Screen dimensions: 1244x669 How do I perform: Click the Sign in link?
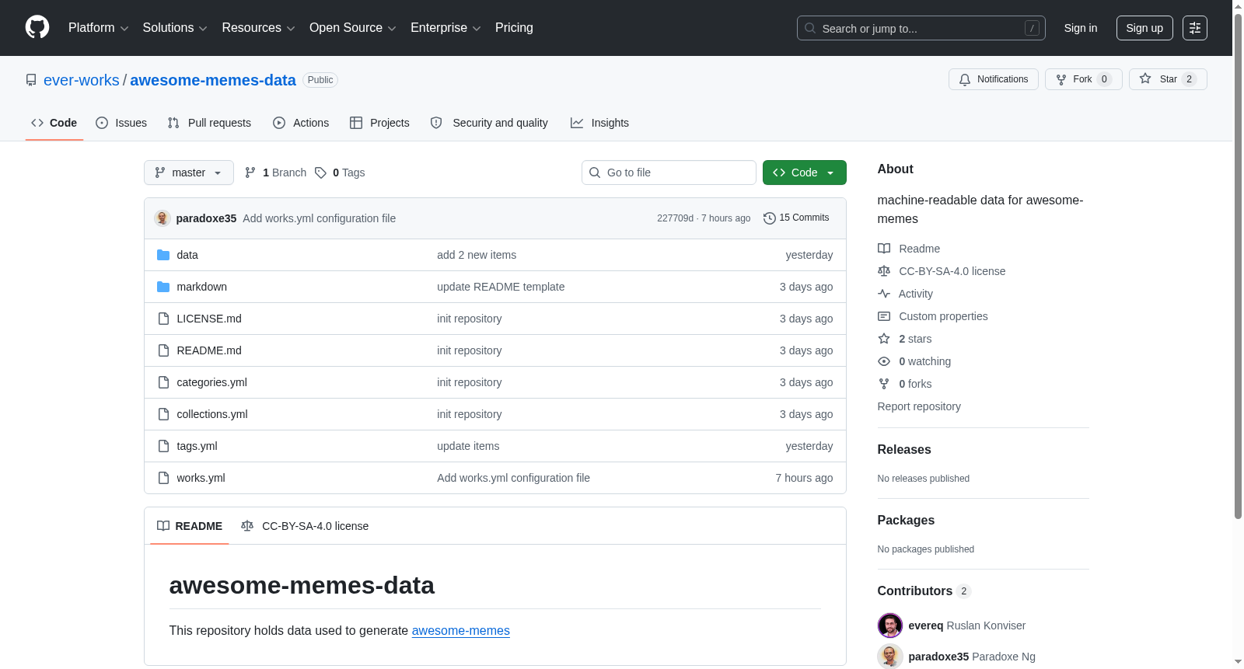(x=1080, y=28)
